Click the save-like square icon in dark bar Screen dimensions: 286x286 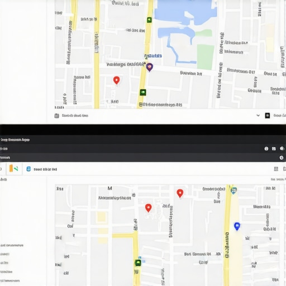pyautogui.click(x=274, y=149)
